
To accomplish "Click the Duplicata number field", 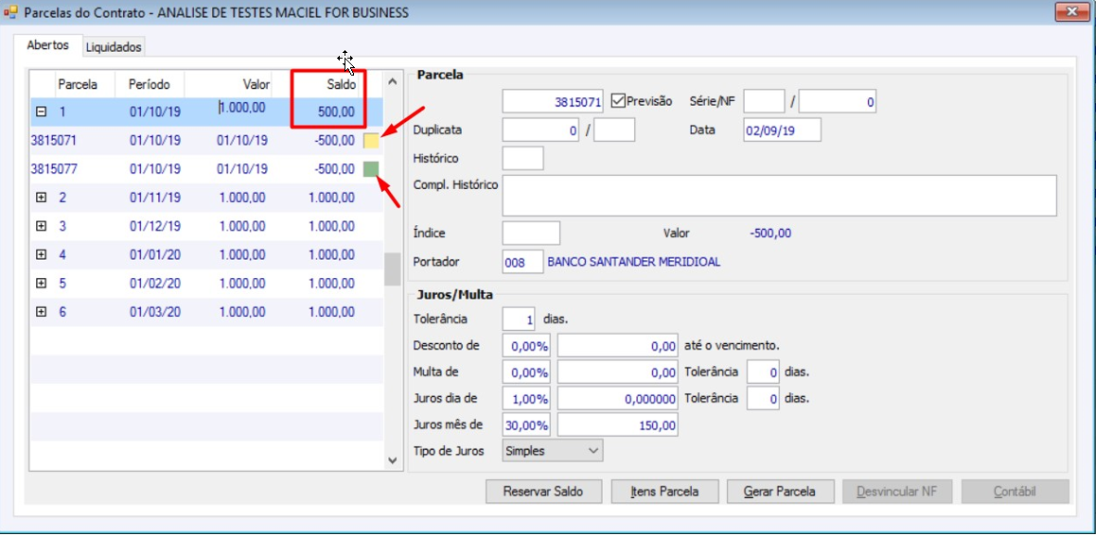I will (540, 130).
